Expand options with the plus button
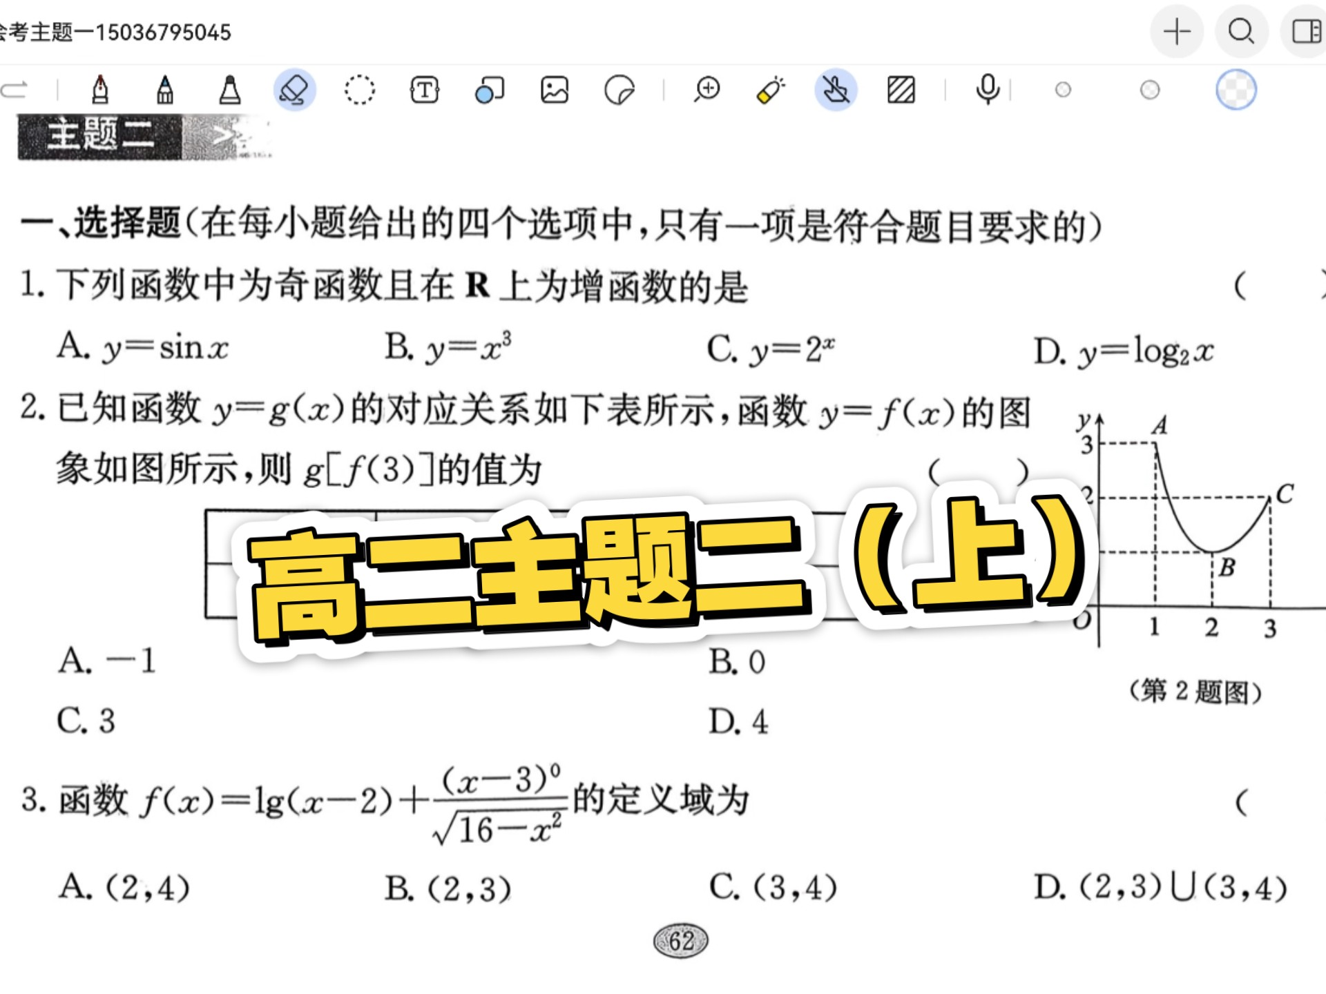Viewport: 1326px width, 994px height. (1177, 31)
